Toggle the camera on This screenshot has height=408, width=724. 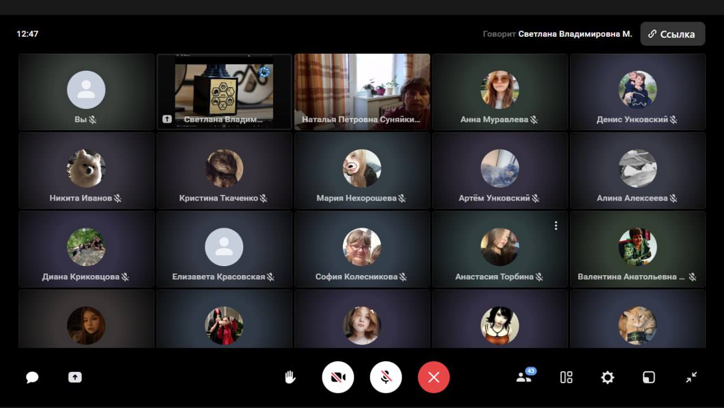[338, 377]
